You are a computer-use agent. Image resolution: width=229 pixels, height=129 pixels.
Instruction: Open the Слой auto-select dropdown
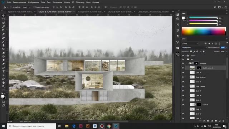[26, 7]
